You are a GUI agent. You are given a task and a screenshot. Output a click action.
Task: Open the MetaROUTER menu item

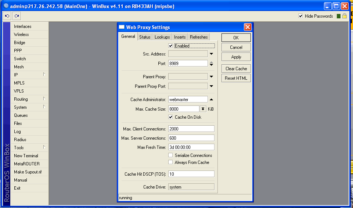tap(29, 164)
